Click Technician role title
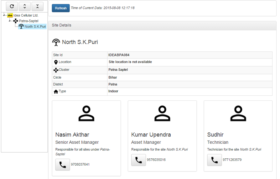 (x=218, y=142)
